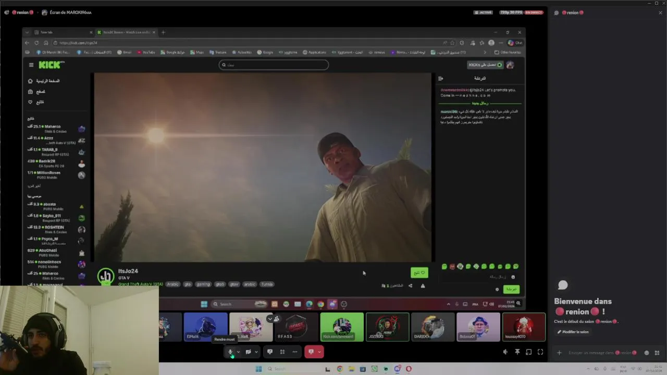Open a new browser tab with plus button
The image size is (667, 375).
[x=163, y=32]
